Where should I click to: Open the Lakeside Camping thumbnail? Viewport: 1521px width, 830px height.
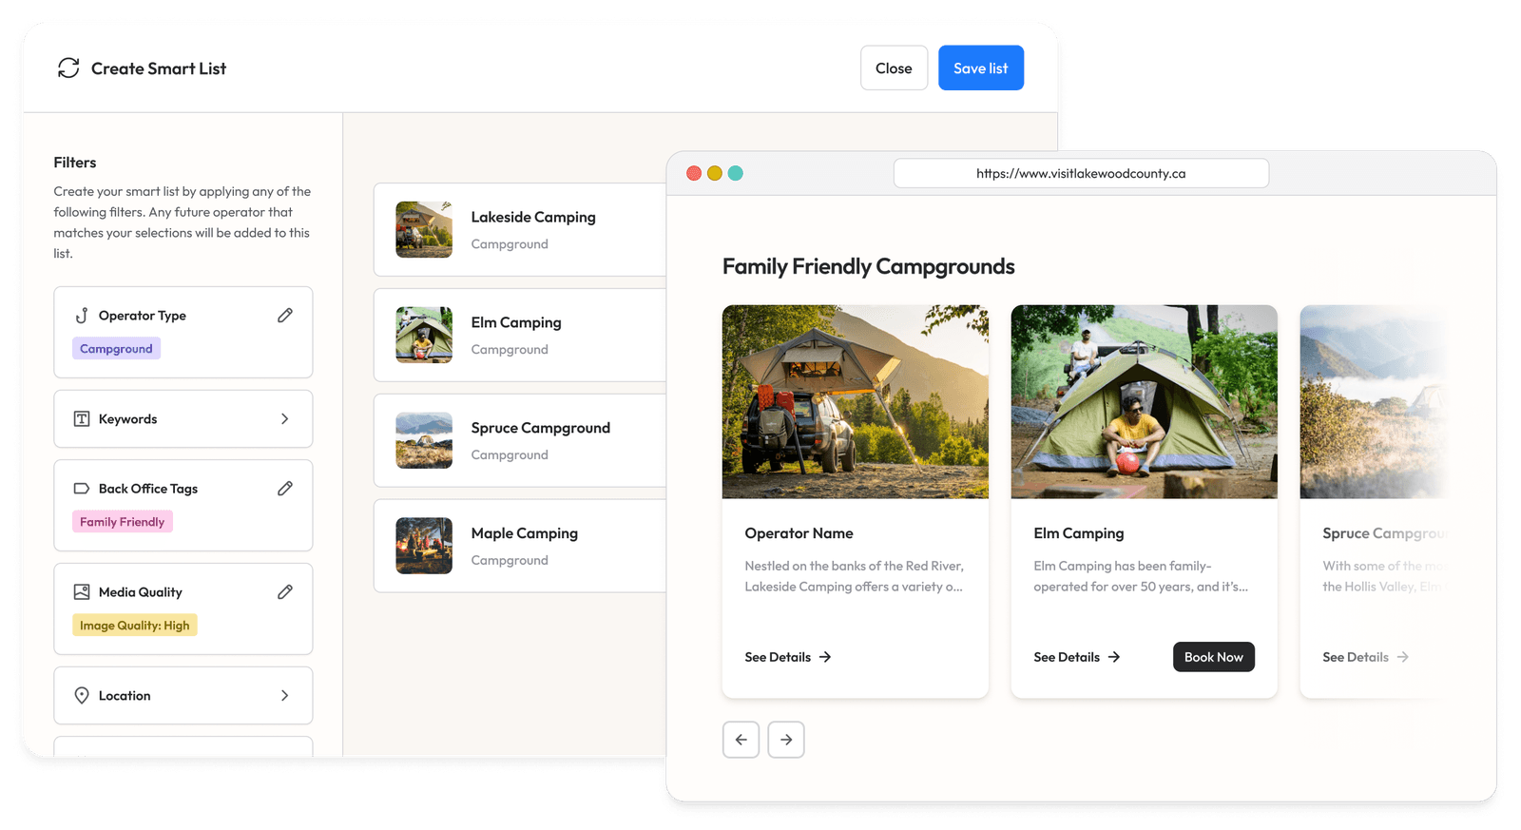424,229
